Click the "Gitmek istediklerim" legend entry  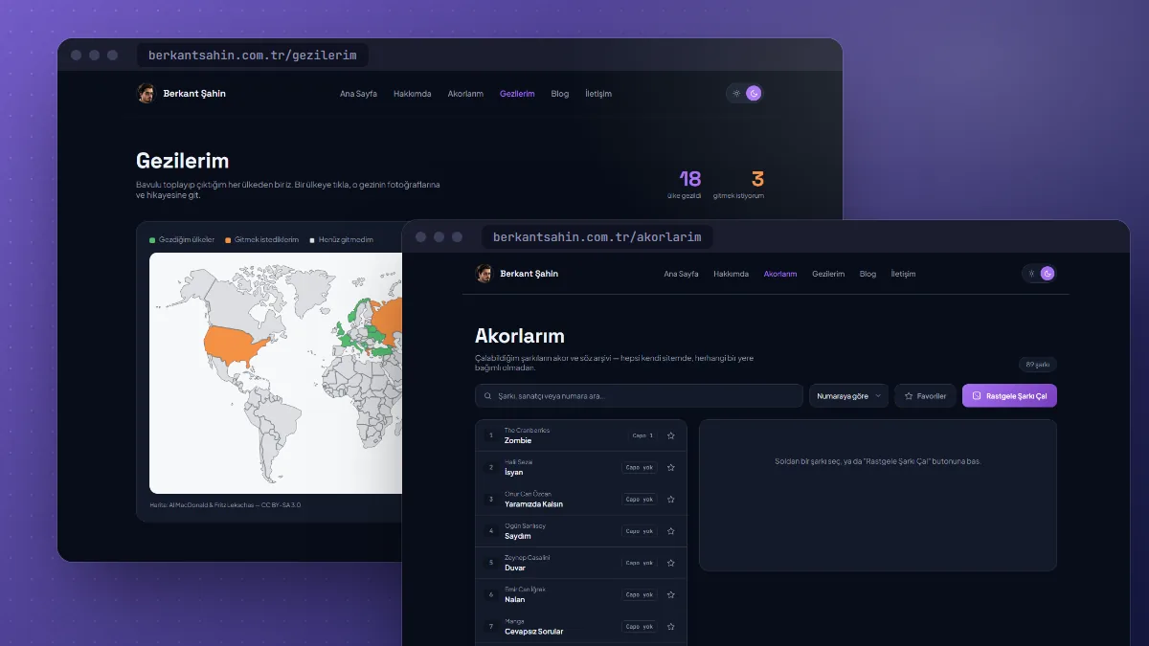(x=261, y=239)
